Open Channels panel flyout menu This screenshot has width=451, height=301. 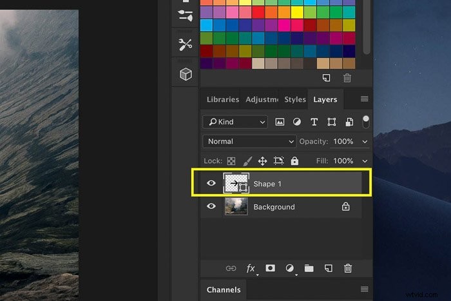[364, 289]
